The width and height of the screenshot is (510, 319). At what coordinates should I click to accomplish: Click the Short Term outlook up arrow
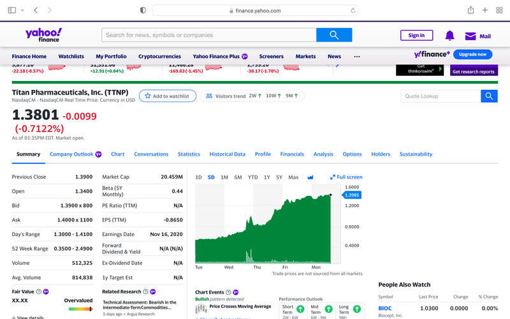[x=300, y=309]
